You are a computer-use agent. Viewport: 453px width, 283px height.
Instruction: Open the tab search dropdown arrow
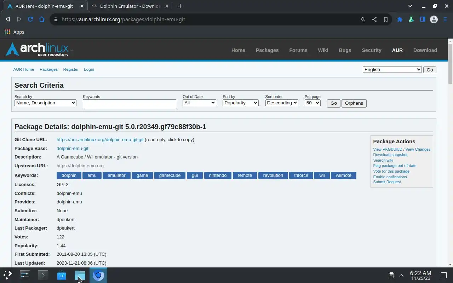click(410, 6)
